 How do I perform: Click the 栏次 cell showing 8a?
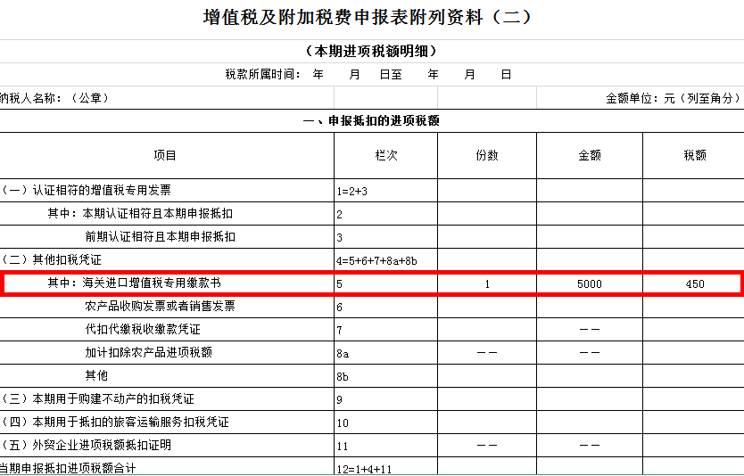click(x=385, y=353)
